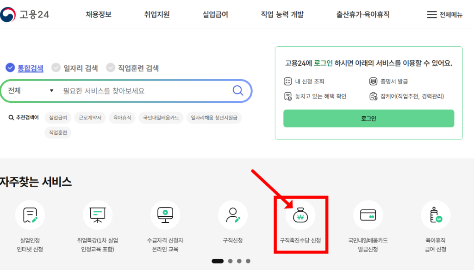Open the 실업급여 menu
The width and height of the screenshot is (474, 270).
coord(215,15)
